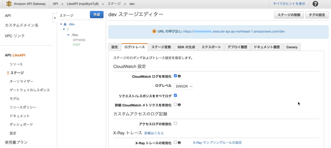Screen dimensions: 331x148
Task: Open オーソライザー in sidebar
Action: coord(21,81)
